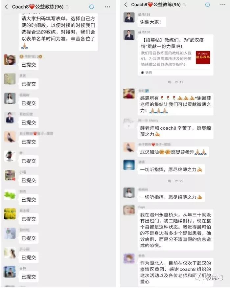Open 薛浩138 avatar beside 谢谢大家 message
Image resolution: width=230 pixels, height=288 pixels.
(129, 17)
